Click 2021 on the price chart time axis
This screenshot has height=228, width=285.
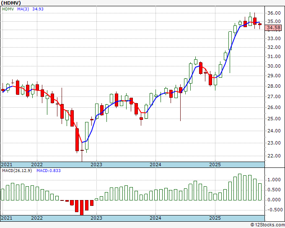(x=7, y=165)
